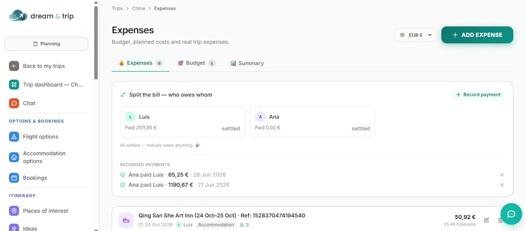Click the Bookings calendar icon

click(14, 178)
